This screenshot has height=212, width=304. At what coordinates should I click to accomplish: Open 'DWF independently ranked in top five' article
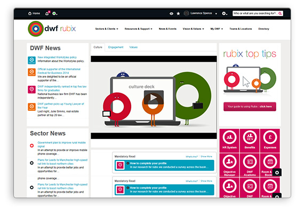pyautogui.click(x=62, y=88)
